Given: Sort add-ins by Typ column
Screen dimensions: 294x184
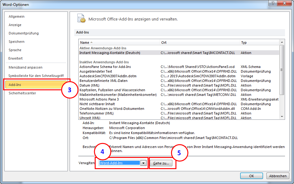Looking at the screenshot, I should click(260, 43).
